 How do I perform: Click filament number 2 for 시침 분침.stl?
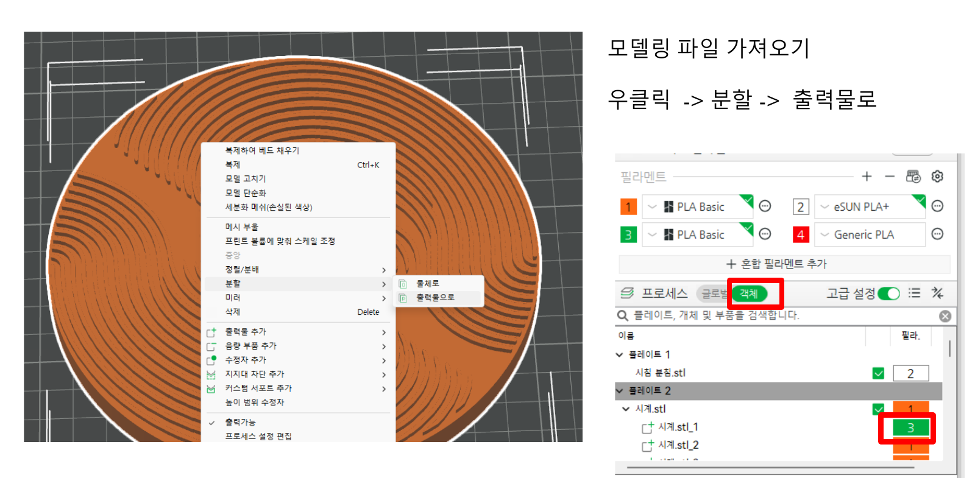pyautogui.click(x=910, y=373)
